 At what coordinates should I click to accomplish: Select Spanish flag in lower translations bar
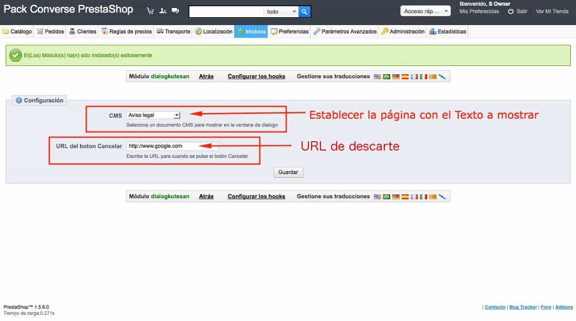(x=405, y=197)
